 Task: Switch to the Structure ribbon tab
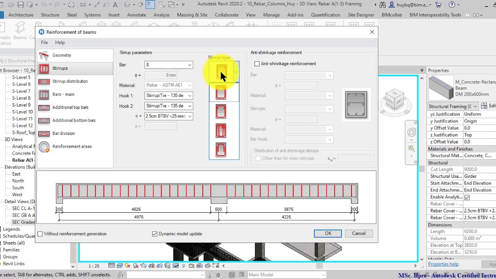[50, 15]
